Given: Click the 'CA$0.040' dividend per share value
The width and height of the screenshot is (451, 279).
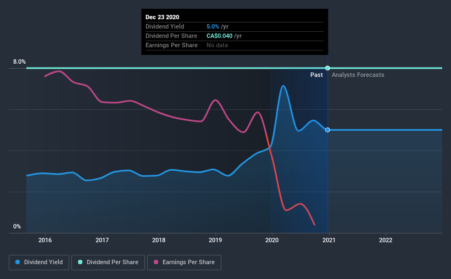Looking at the screenshot, I should pyautogui.click(x=220, y=36).
